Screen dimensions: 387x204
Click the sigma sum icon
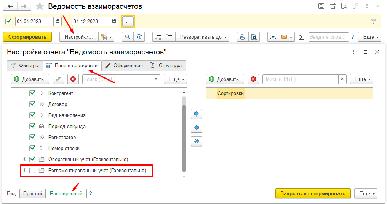[301, 37]
